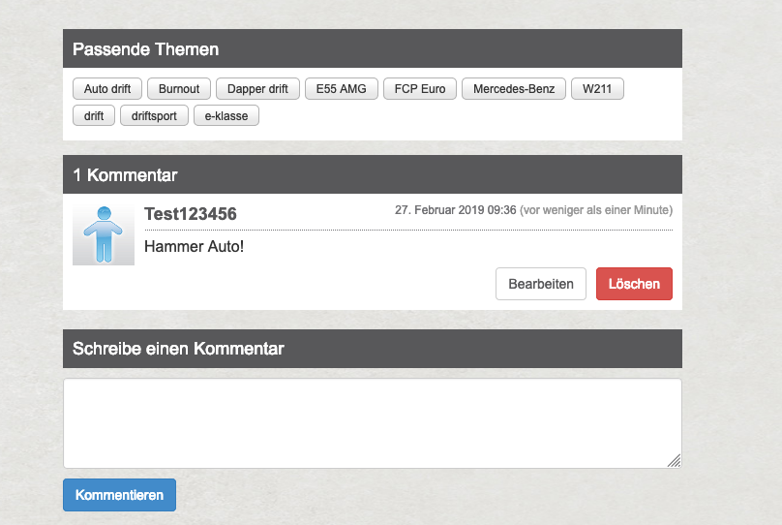Click the Passende Themen heading
782x525 pixels.
pos(145,49)
